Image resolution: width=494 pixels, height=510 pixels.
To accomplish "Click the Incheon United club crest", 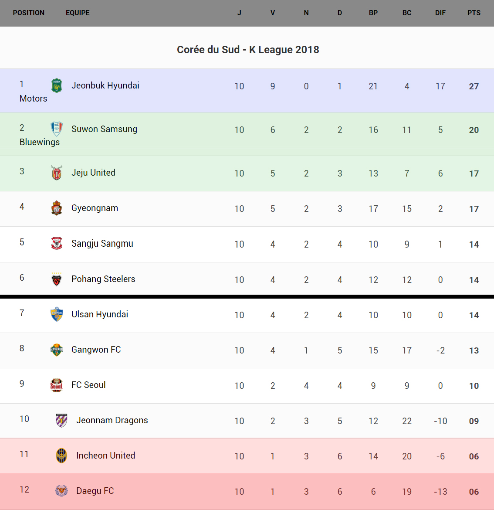I will click(x=61, y=456).
